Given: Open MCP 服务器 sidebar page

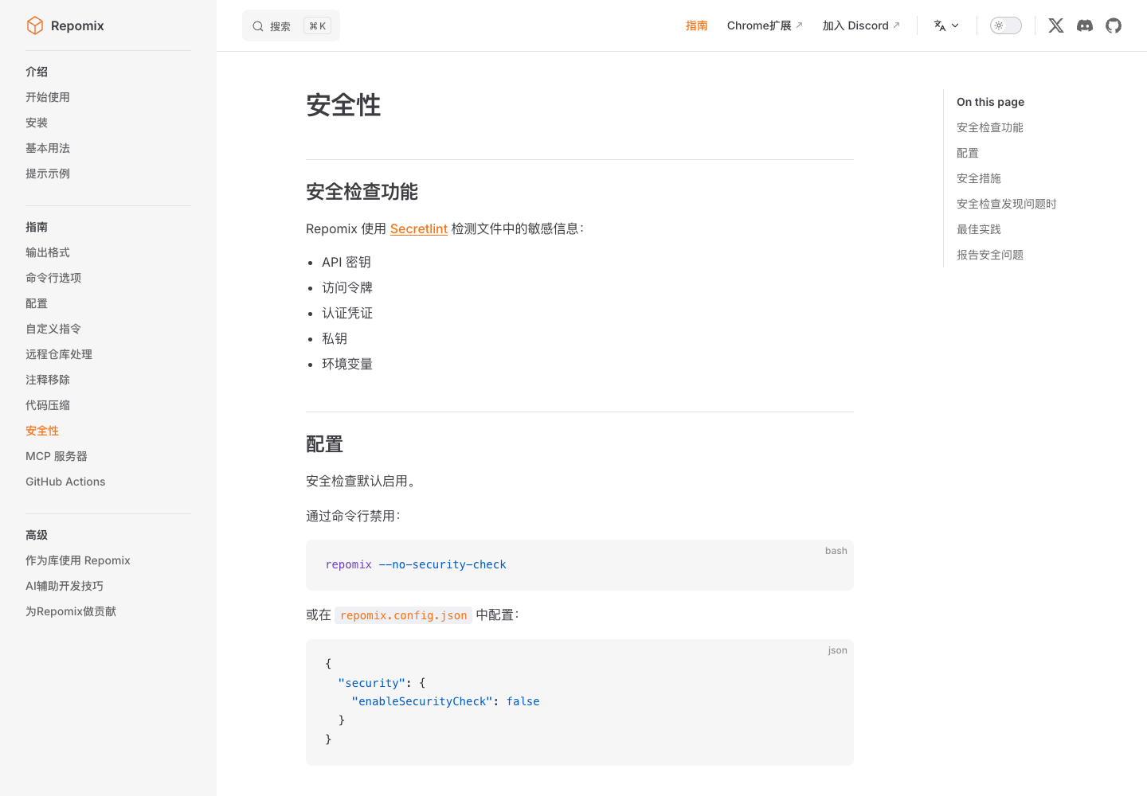Looking at the screenshot, I should coord(57,456).
